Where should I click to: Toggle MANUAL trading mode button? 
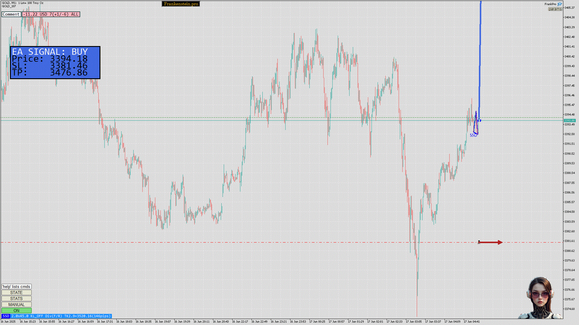coord(16,305)
